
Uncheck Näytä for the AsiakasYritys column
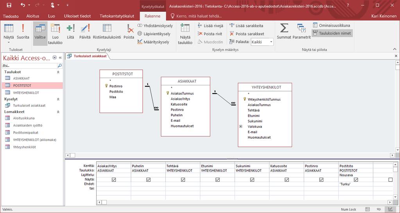pos(114,180)
